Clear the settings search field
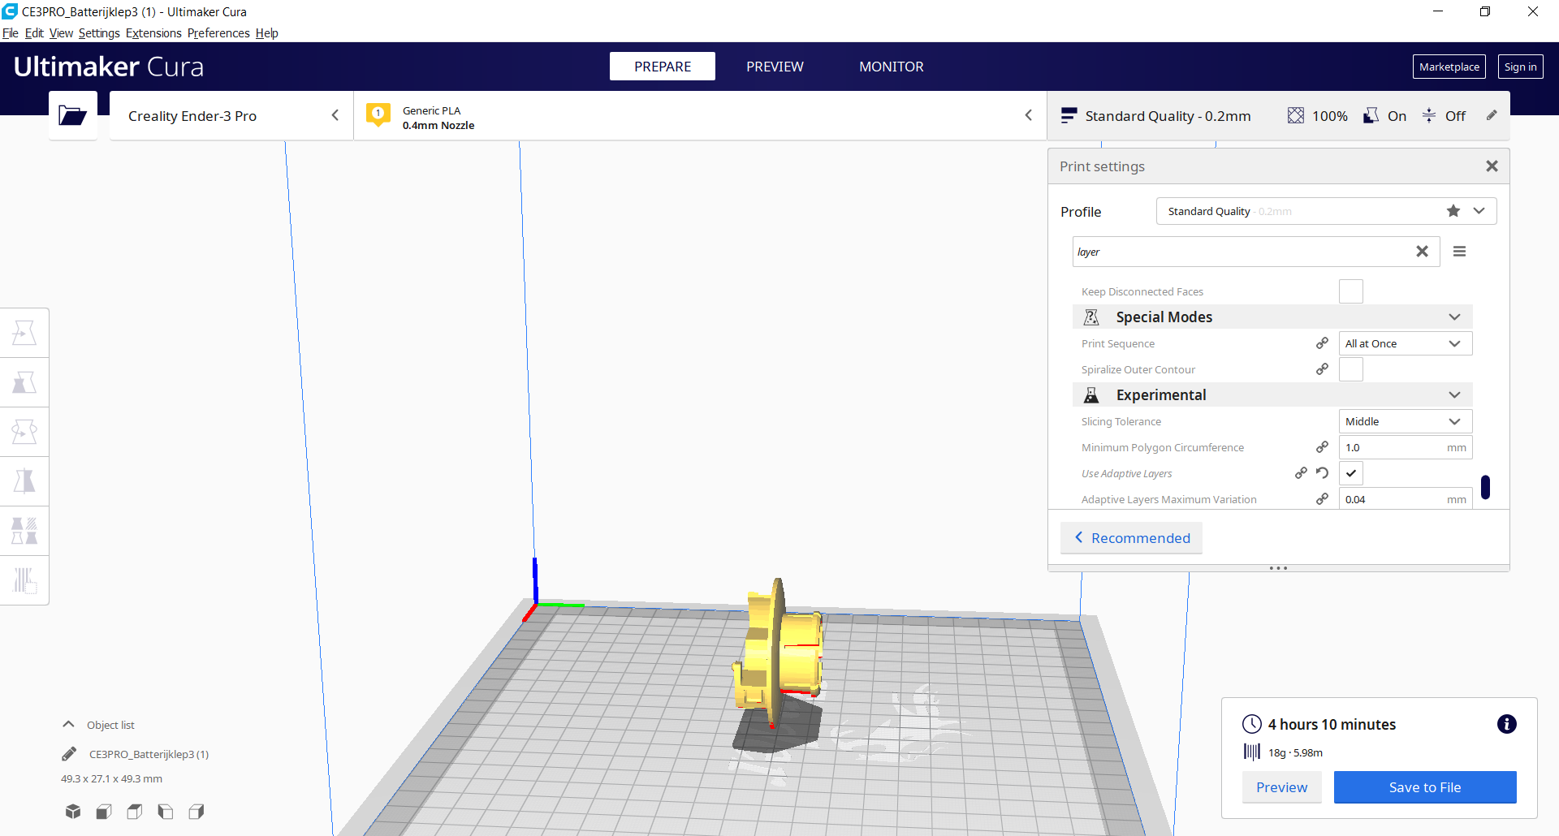This screenshot has width=1559, height=836. pyautogui.click(x=1422, y=252)
